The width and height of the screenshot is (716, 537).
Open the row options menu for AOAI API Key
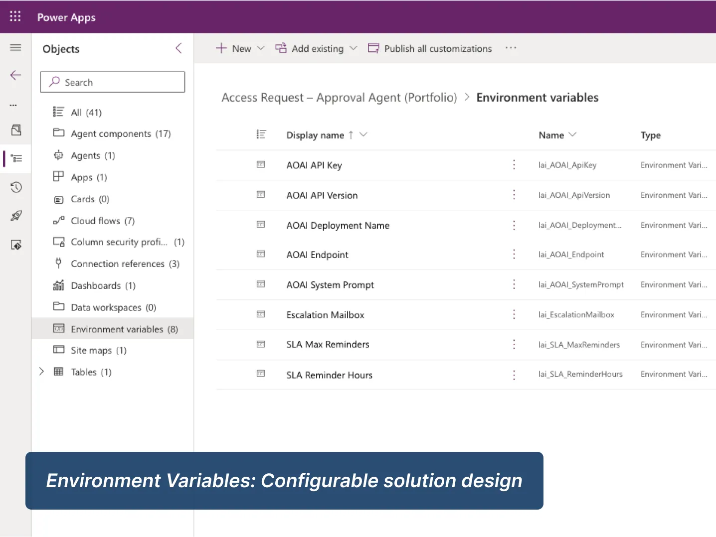(514, 165)
